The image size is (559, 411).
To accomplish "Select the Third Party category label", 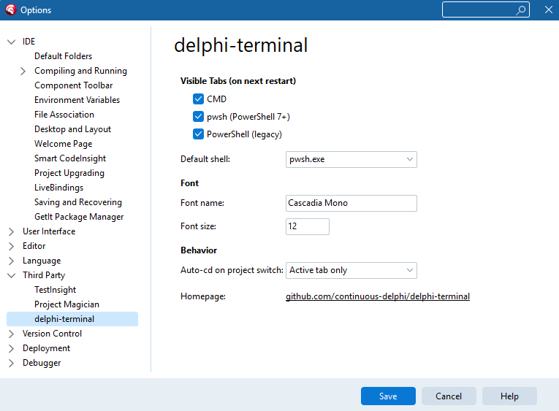I will tap(44, 275).
